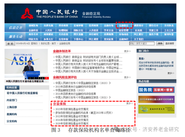Viewport: 185px width, 137px height.
Task: Open the 金融稳定 navigation item
Action: [x=124, y=25]
